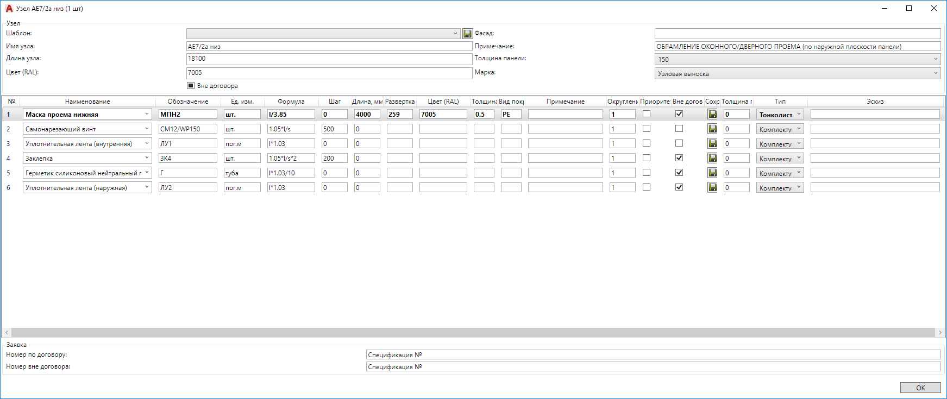Toggle Приоритет checkbox for Герметик силиконовый row

coord(647,173)
